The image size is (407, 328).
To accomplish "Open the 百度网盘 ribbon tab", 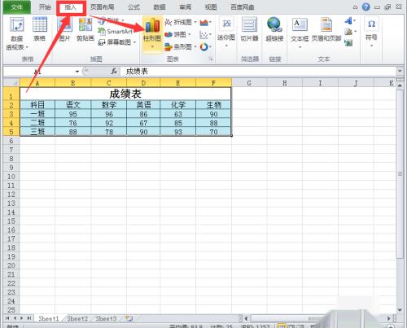I will click(243, 7).
